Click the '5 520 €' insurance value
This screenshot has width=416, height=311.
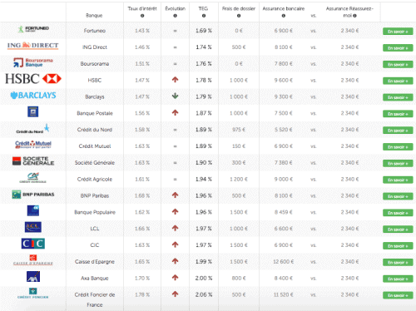[x=284, y=130]
